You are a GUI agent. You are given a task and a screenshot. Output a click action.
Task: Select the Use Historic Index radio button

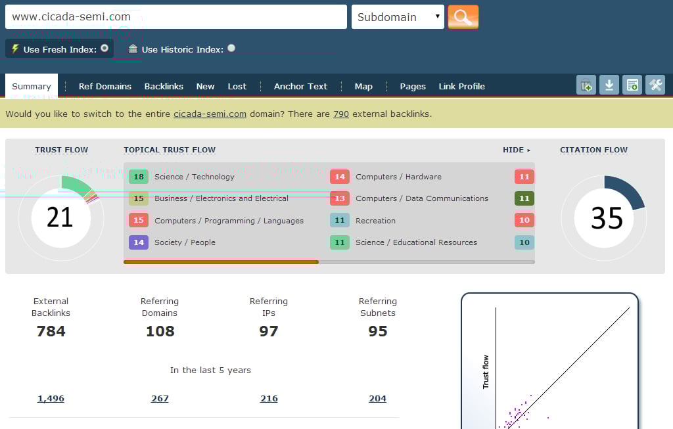pyautogui.click(x=231, y=48)
